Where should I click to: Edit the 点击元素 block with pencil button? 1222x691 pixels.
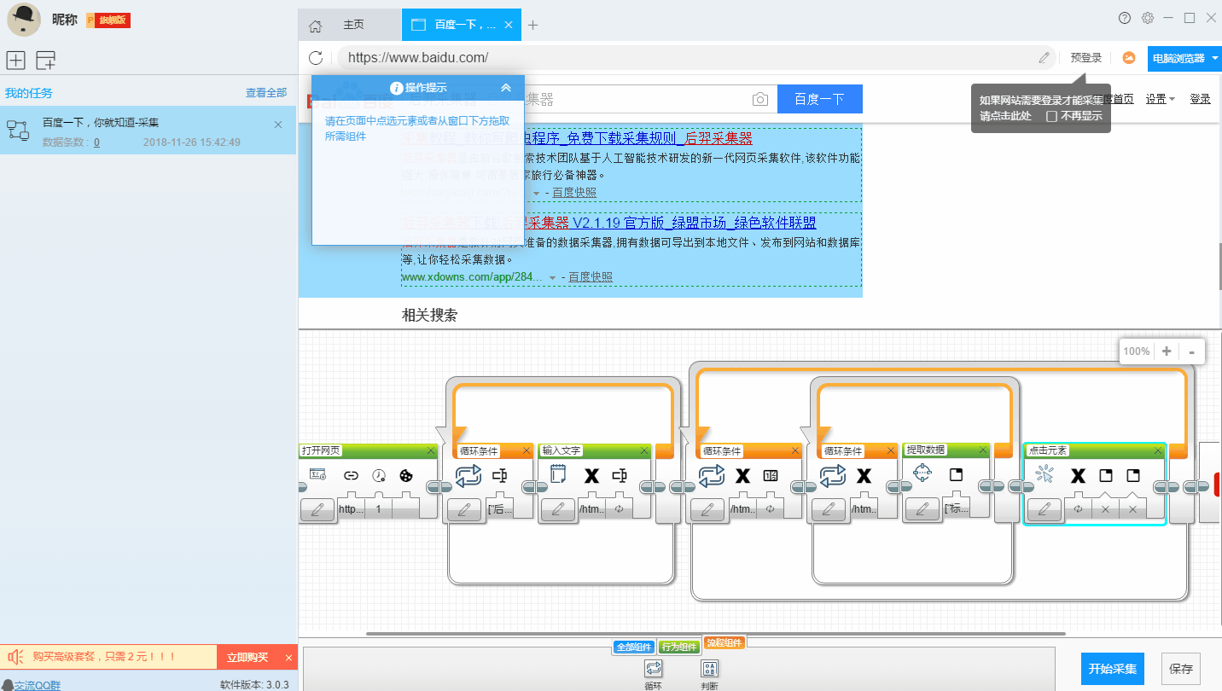pos(1045,509)
